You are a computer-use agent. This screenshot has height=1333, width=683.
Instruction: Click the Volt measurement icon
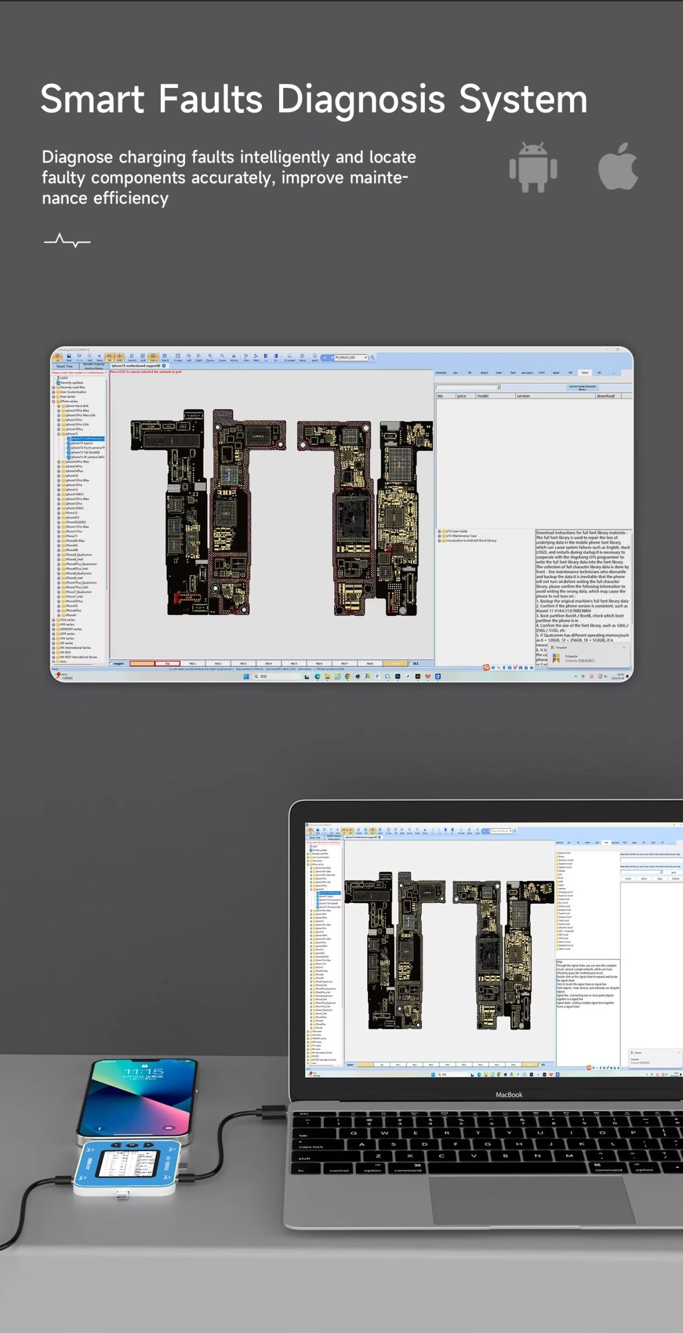90,357
